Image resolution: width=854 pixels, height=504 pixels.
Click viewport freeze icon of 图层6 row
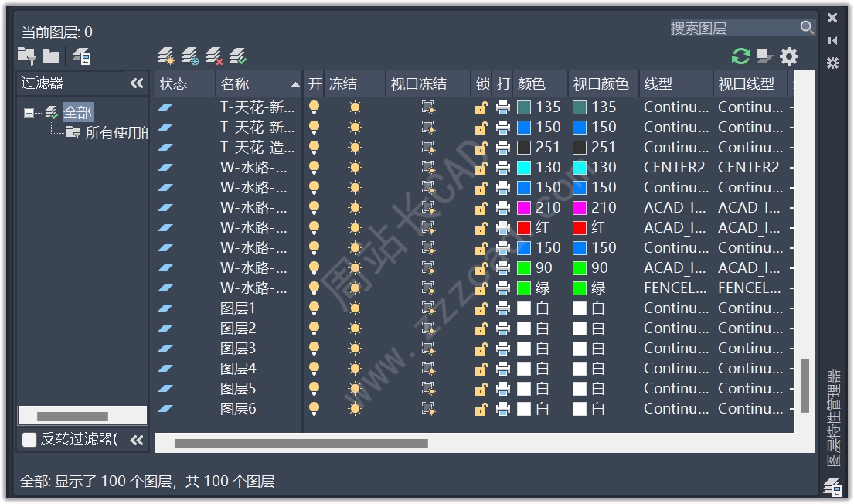click(429, 409)
